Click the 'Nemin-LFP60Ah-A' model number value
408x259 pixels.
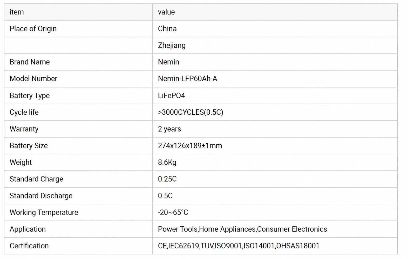187,79
